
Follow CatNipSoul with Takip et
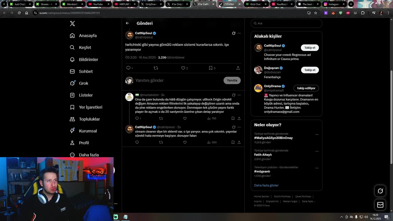coord(310,48)
